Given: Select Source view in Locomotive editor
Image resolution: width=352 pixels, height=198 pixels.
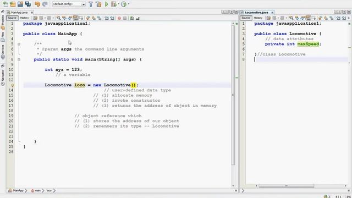Looking at the screenshot, I should coord(246,18).
